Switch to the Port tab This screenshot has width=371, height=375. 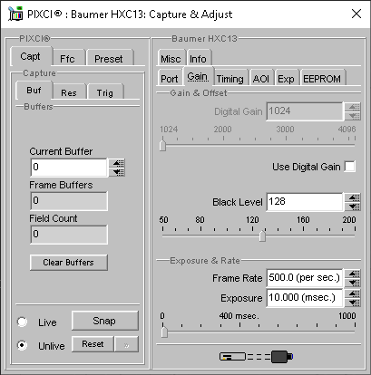170,79
